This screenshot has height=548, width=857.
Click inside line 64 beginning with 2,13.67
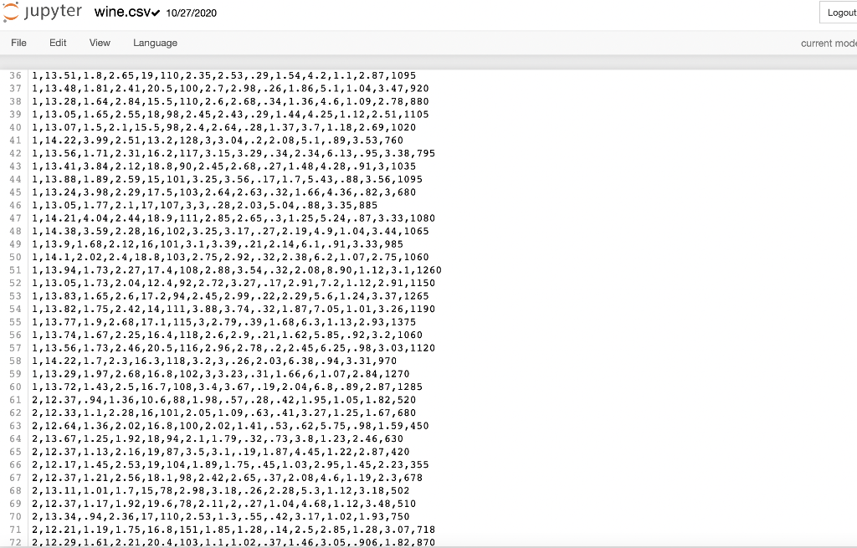[x=218, y=438]
